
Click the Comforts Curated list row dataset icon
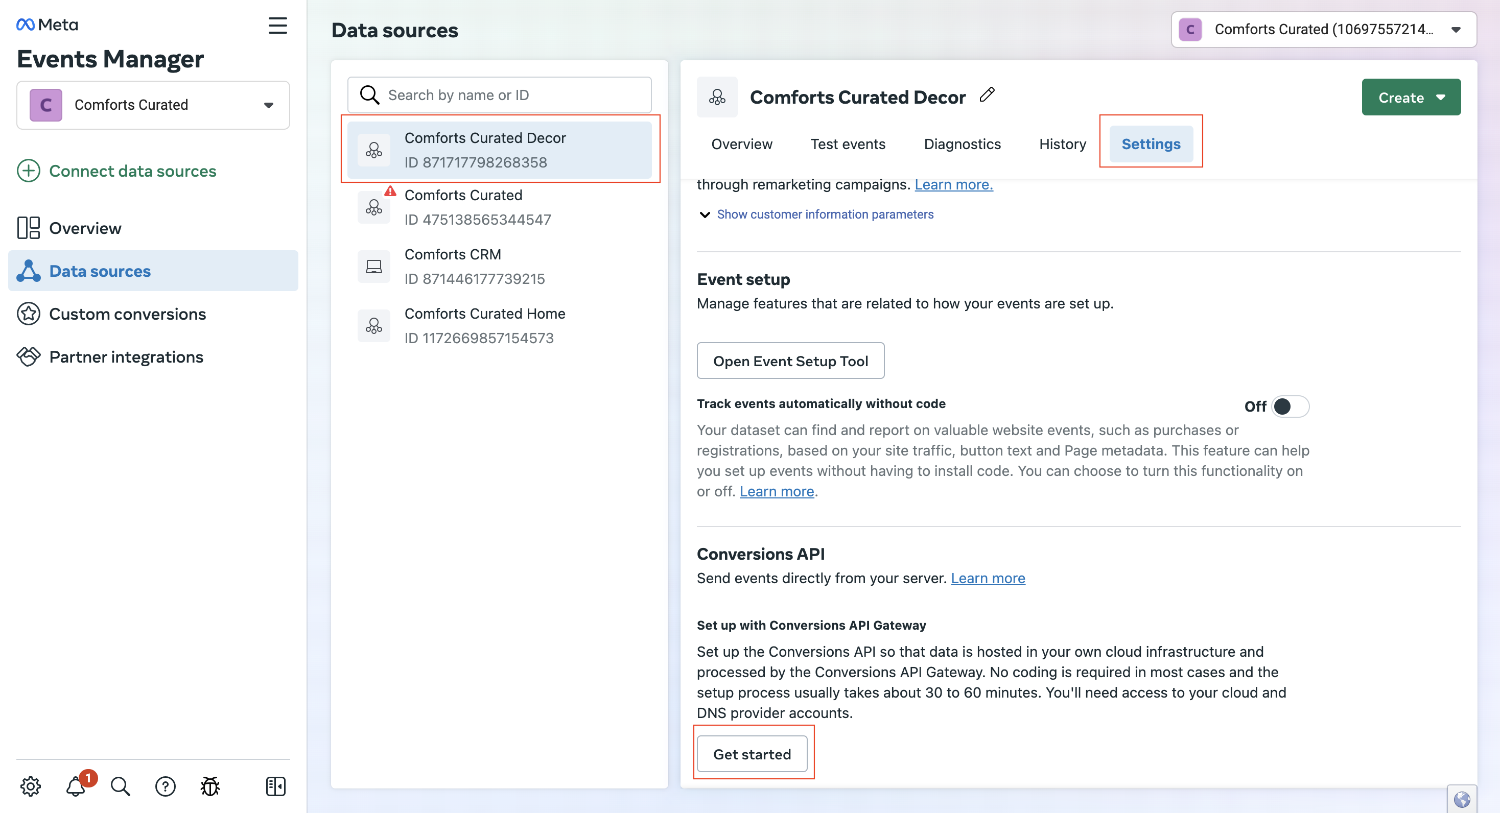point(374,207)
